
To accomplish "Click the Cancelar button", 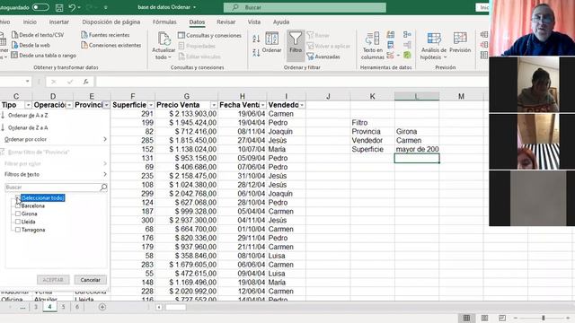I will (90, 280).
